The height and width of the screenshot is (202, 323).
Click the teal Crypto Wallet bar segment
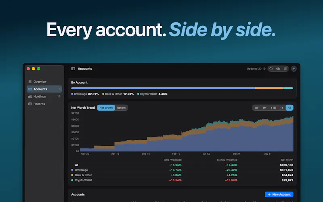[288, 88]
